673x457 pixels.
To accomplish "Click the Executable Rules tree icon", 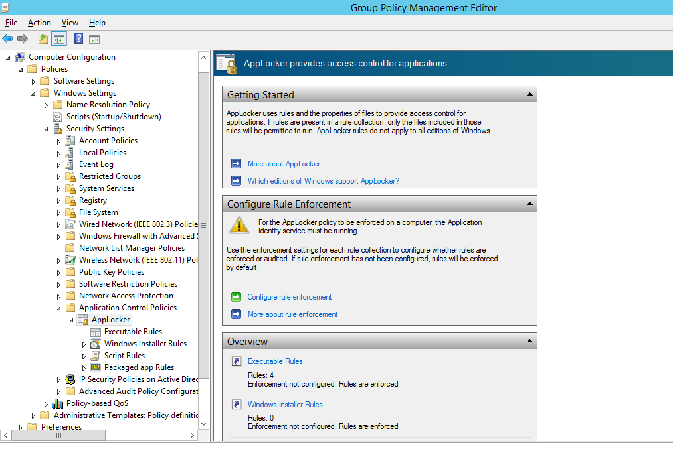I will (96, 332).
